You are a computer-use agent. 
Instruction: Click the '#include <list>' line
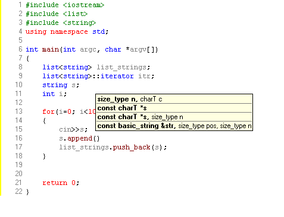[x=57, y=14]
